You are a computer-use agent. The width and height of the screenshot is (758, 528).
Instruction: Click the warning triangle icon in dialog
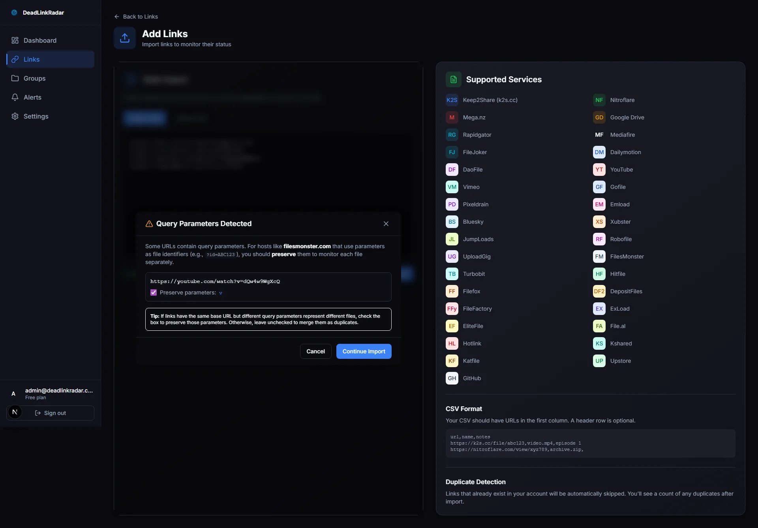click(x=149, y=224)
